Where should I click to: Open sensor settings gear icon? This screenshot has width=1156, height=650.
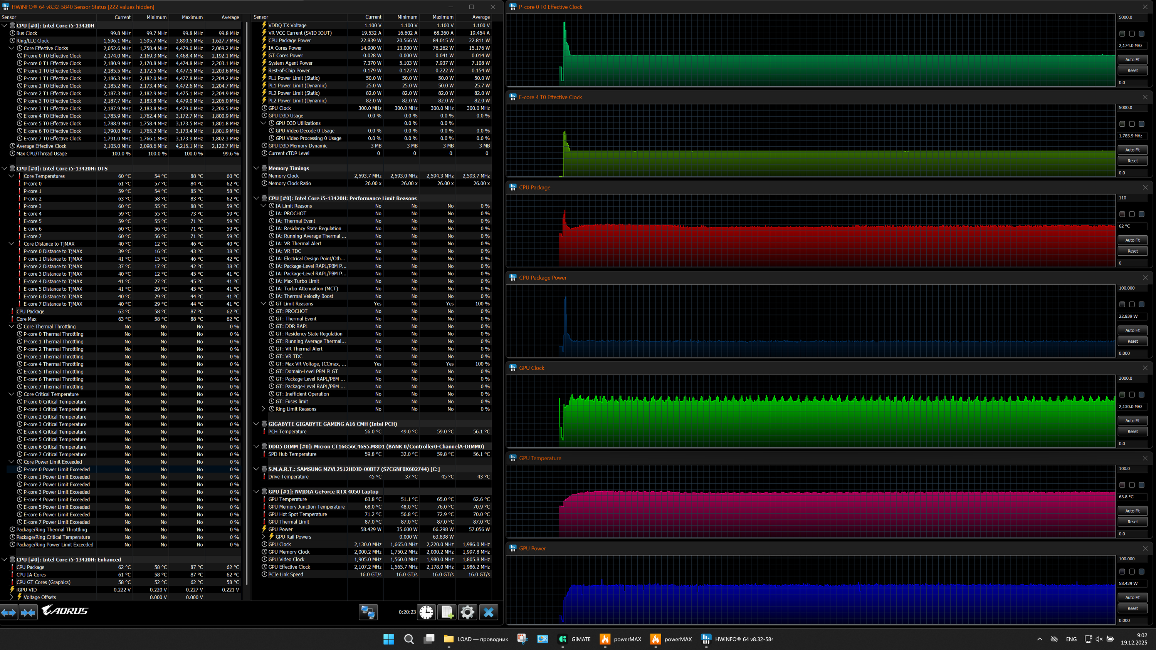click(467, 612)
